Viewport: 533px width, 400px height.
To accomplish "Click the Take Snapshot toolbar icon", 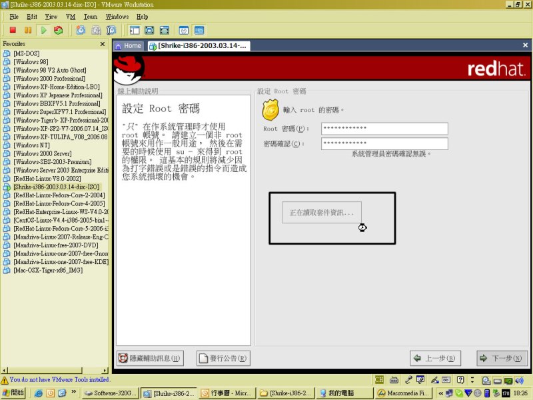I will click(x=81, y=30).
